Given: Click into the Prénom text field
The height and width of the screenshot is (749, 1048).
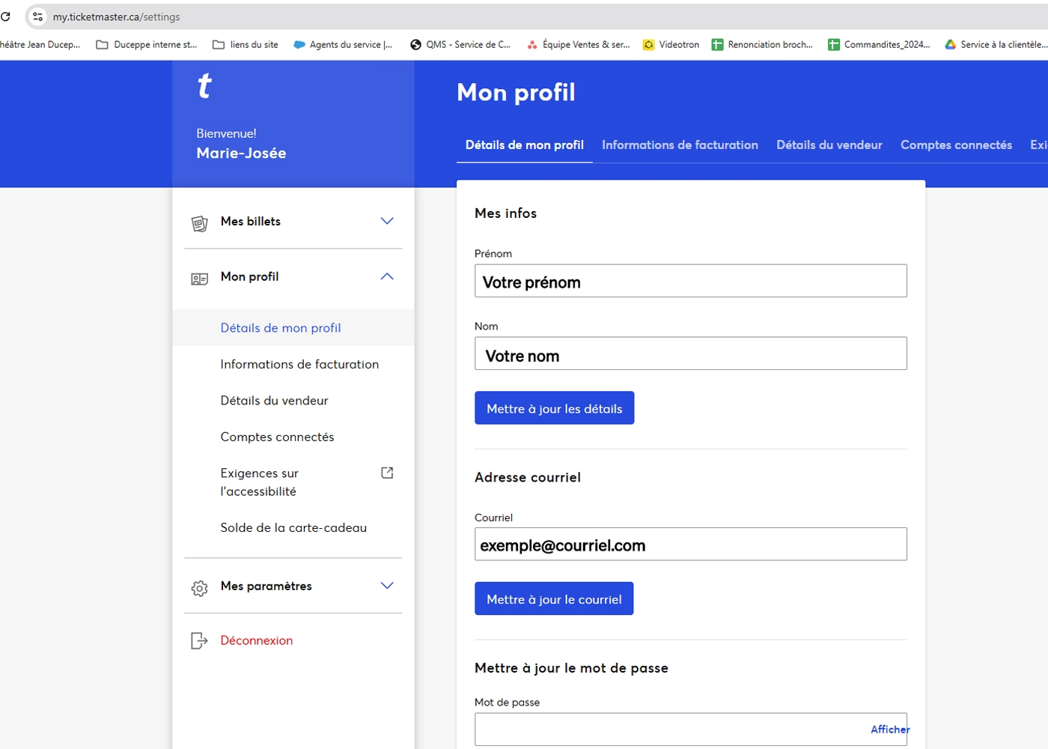Looking at the screenshot, I should pos(690,281).
